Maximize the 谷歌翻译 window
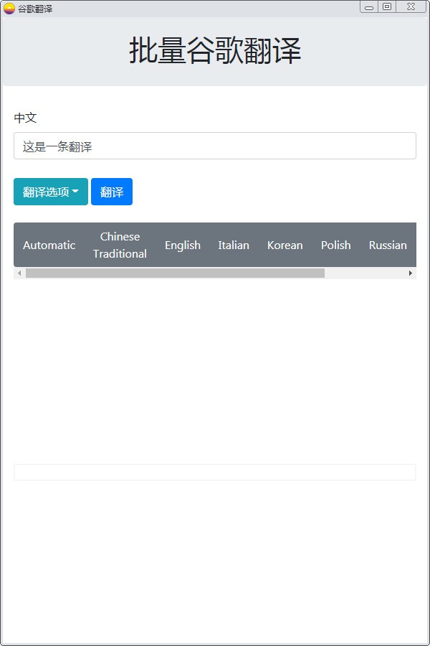Viewport: 430px width, 646px height. click(x=387, y=7)
